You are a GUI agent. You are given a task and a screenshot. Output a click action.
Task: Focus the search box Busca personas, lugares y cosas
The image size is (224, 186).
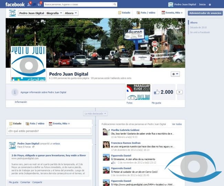[x=78, y=4]
